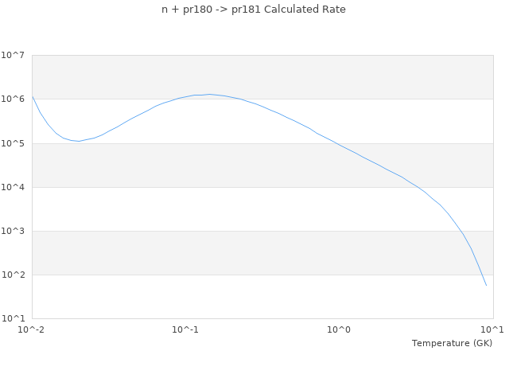Click the blue curve's lower-right end point
This screenshot has width=509, height=382.
point(486,285)
